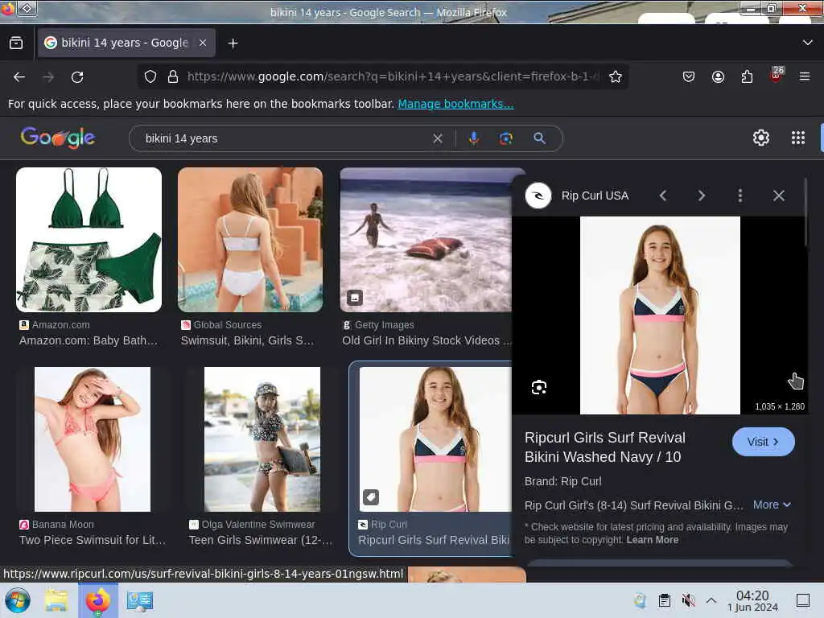Open 'Ripcurl Girls Surf Revival Bikini Washed Navy' title
This screenshot has height=618, width=824.
click(x=605, y=447)
